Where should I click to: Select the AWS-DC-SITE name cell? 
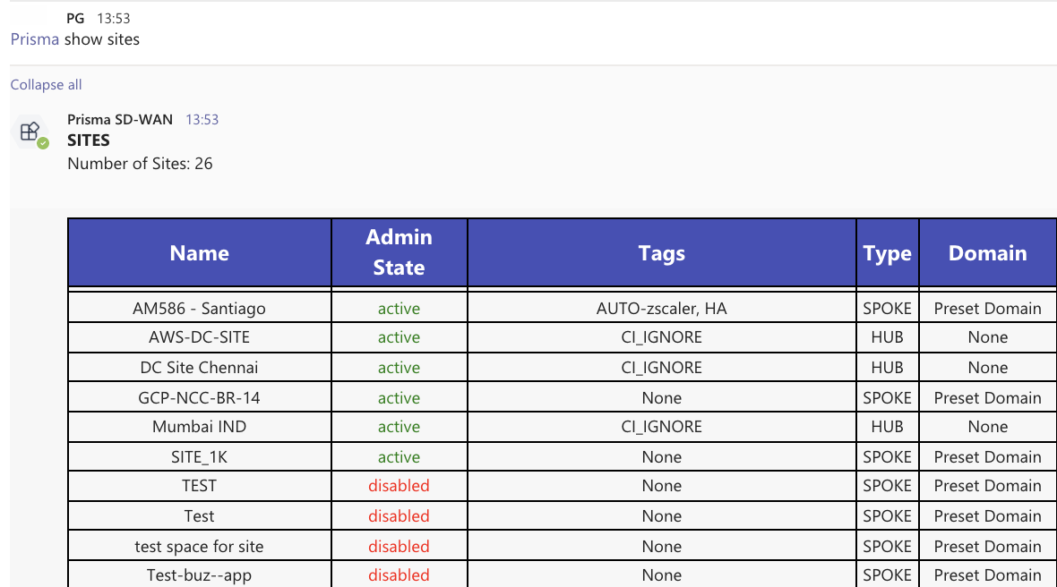pos(199,337)
